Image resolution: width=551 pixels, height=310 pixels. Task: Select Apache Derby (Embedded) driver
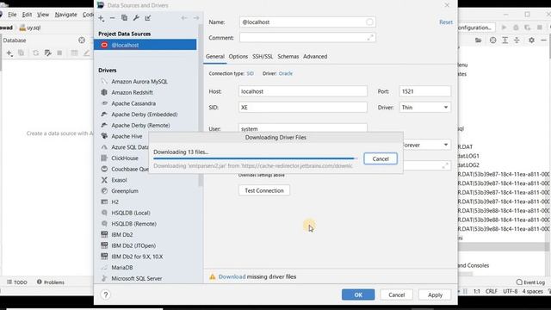coord(144,115)
